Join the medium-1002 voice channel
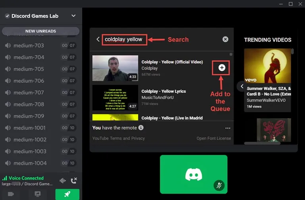 coord(41,140)
